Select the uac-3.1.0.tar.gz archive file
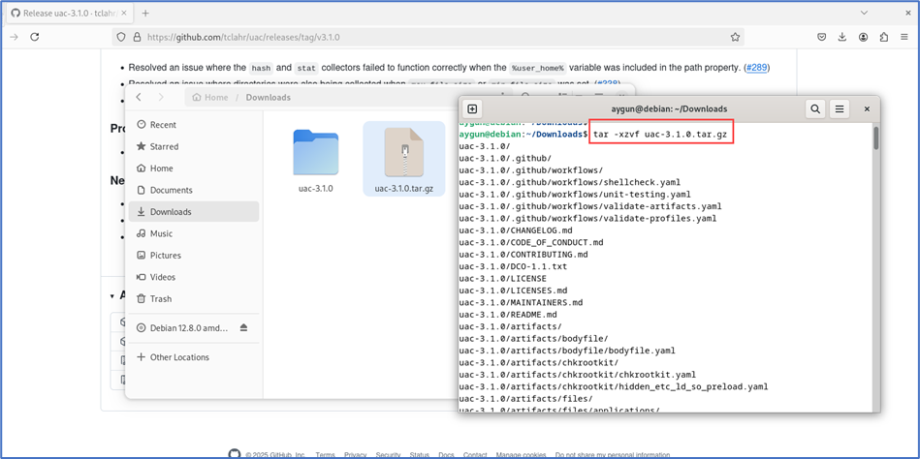This screenshot has height=459, width=920. [403, 160]
